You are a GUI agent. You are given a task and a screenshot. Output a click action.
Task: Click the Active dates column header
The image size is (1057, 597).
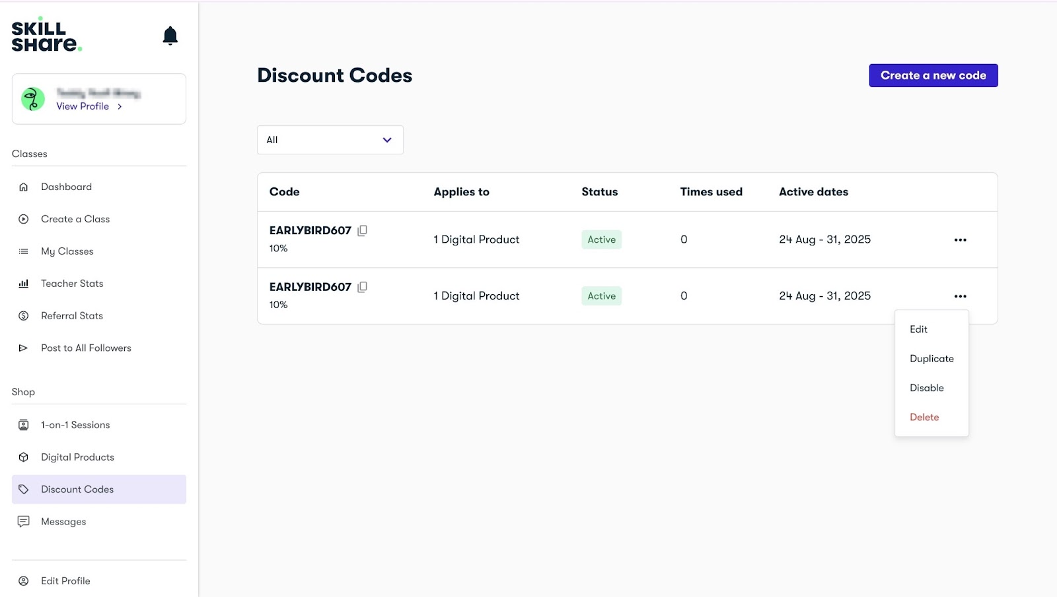pyautogui.click(x=813, y=192)
